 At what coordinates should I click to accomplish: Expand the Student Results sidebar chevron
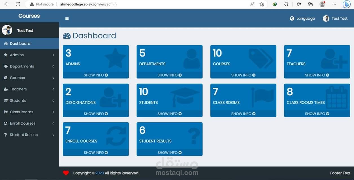click(53, 135)
